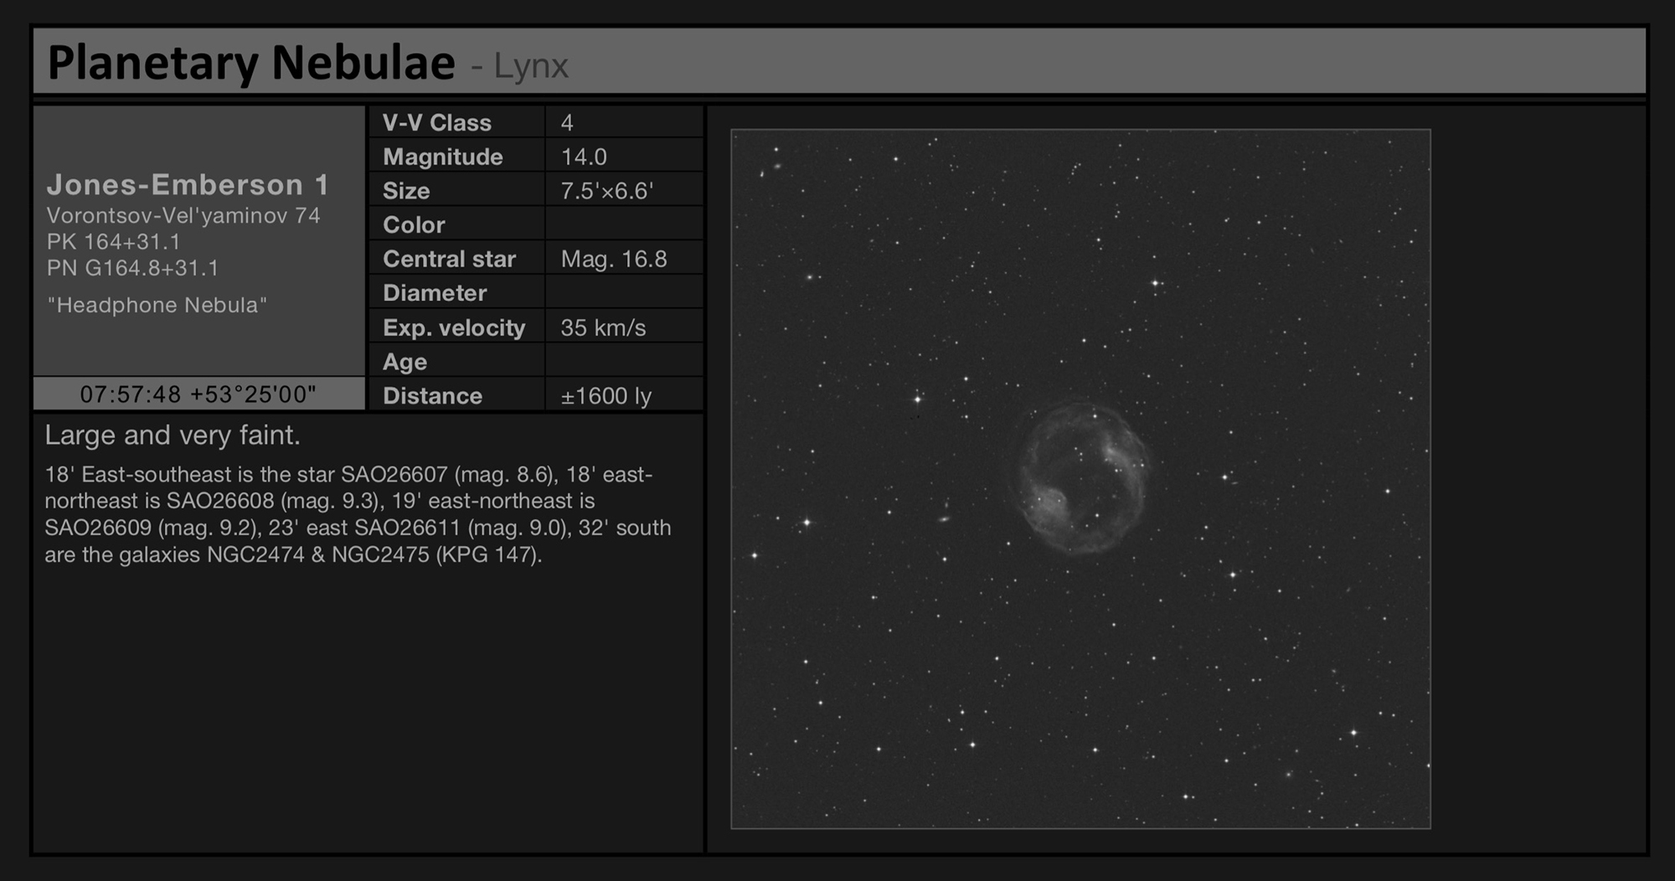Click the 'Magnitude' row label
This screenshot has height=881, width=1675.
tap(443, 157)
